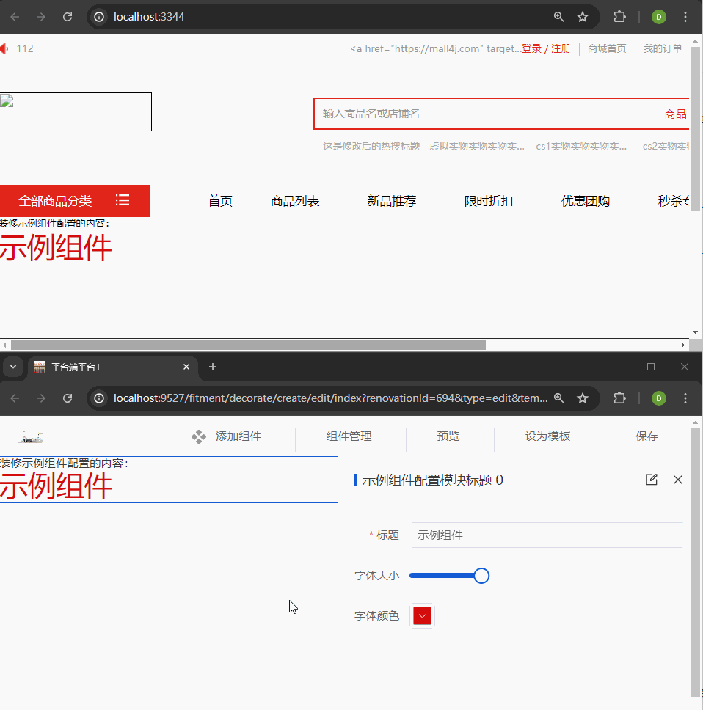The image size is (703, 710).
Task: Click the 保存 save button
Action: point(646,436)
